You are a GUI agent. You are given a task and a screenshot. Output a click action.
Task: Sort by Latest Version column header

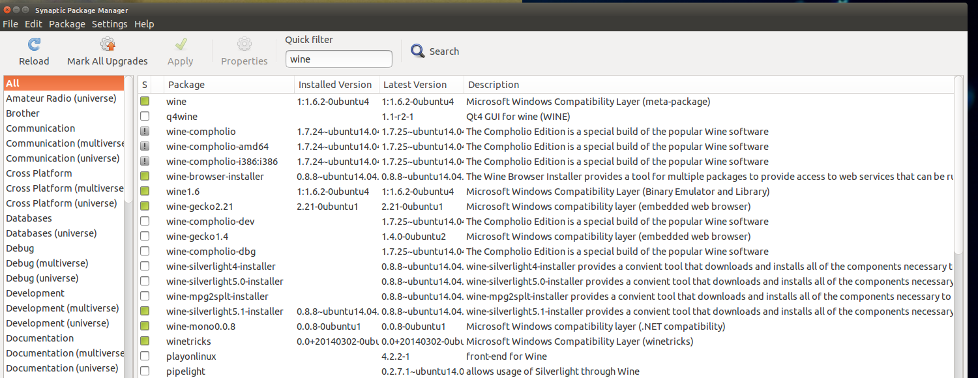click(421, 85)
